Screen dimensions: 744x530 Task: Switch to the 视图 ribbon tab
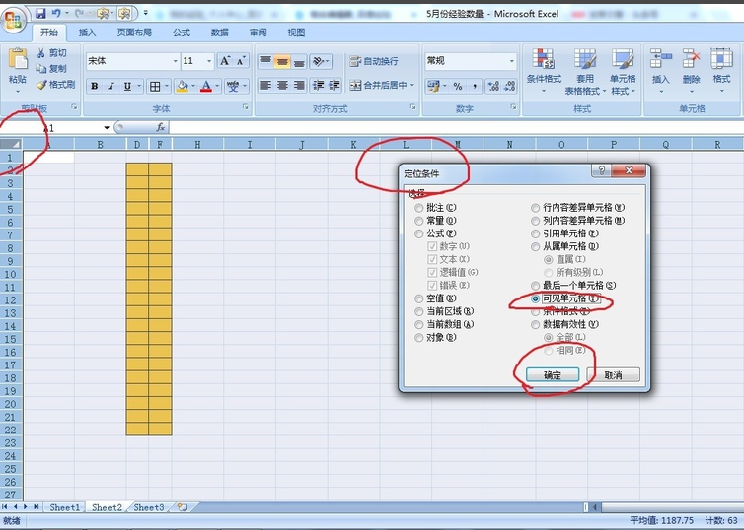coord(296,33)
